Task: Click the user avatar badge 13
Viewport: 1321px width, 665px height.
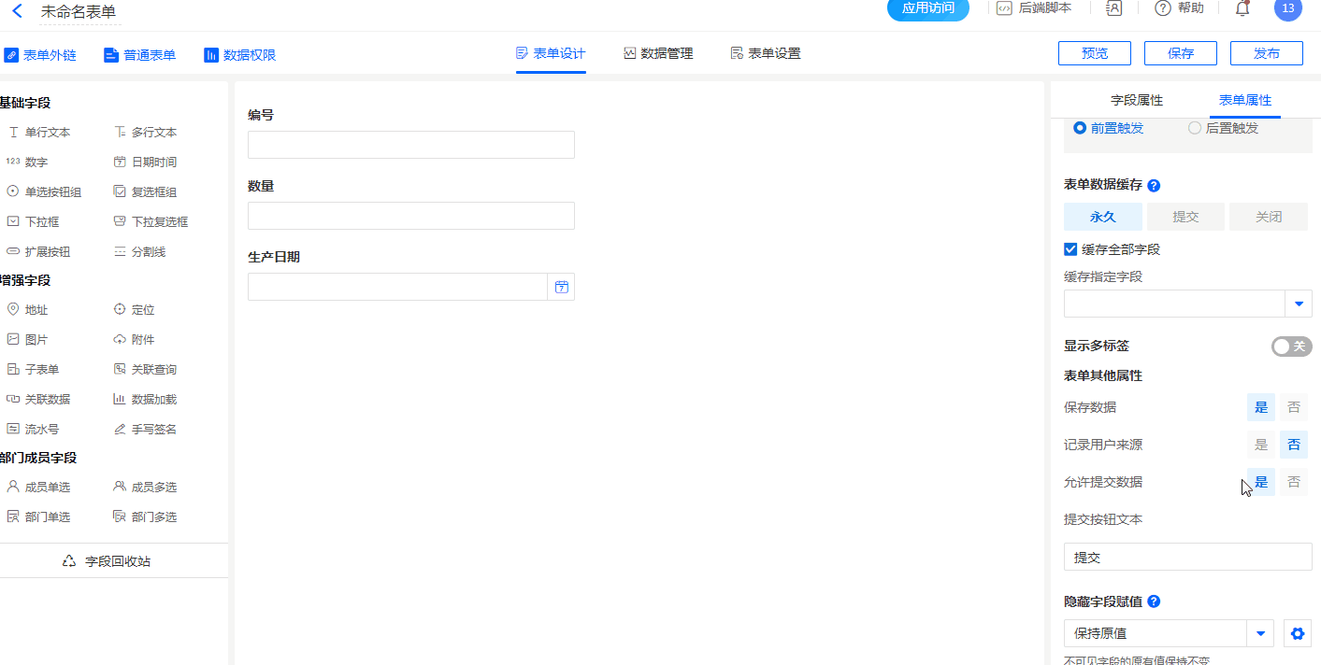Action: coord(1287,8)
